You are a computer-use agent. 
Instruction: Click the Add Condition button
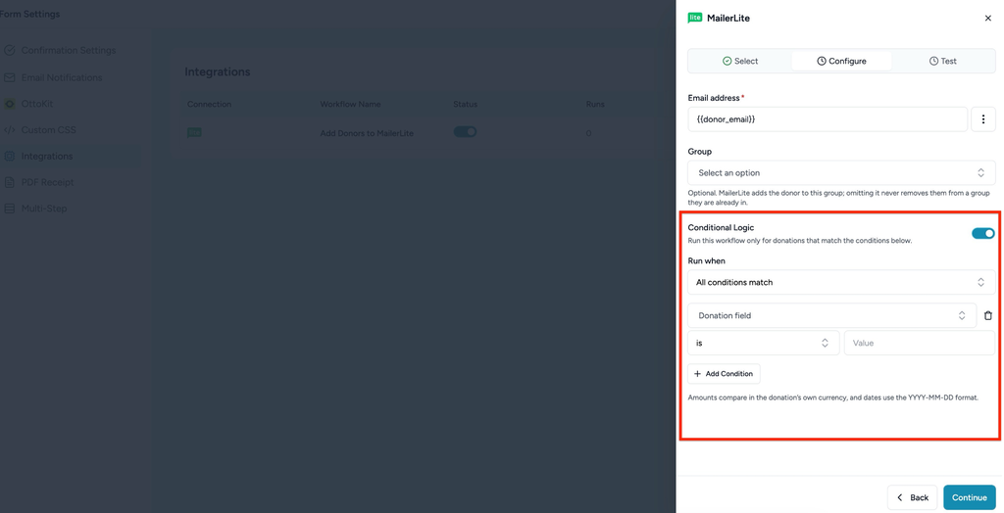pyautogui.click(x=725, y=374)
